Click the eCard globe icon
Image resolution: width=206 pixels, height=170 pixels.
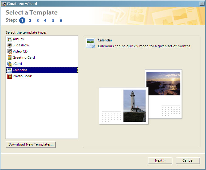click(10, 64)
